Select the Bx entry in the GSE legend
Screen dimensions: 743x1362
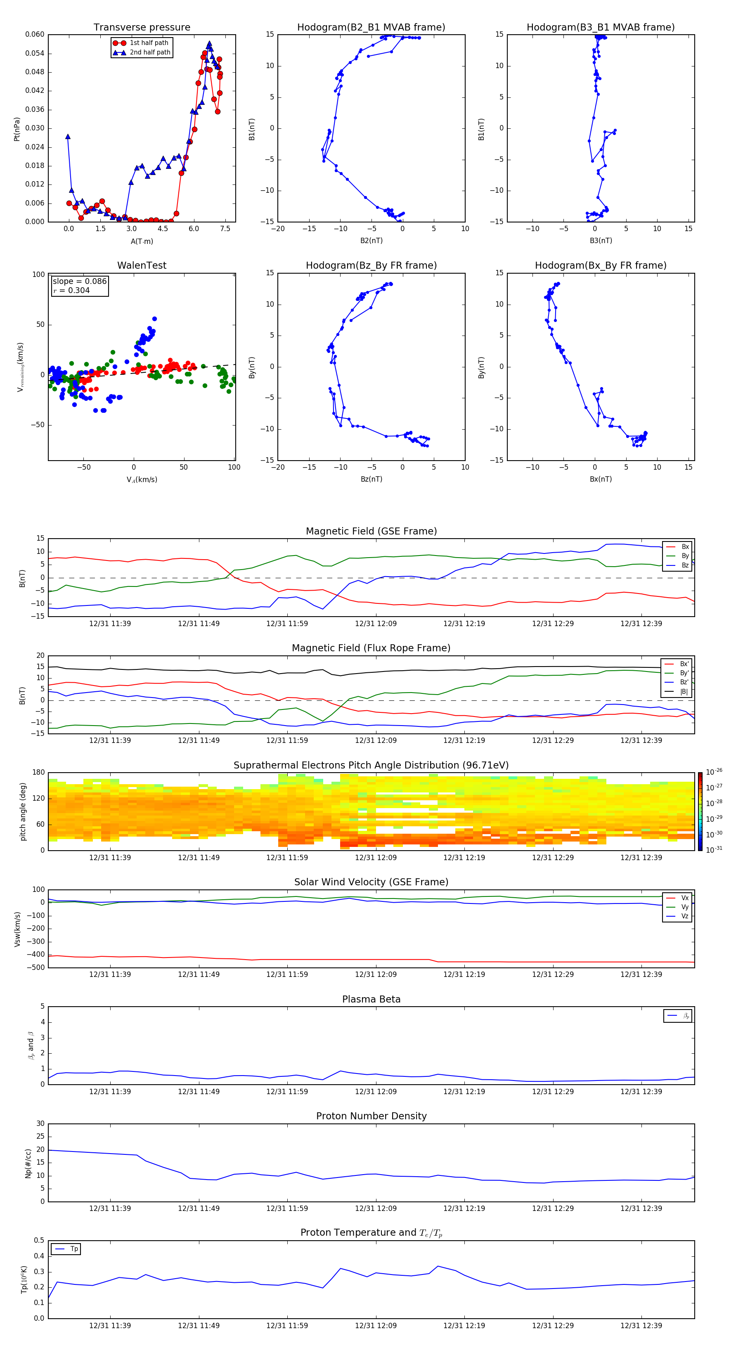click(677, 547)
